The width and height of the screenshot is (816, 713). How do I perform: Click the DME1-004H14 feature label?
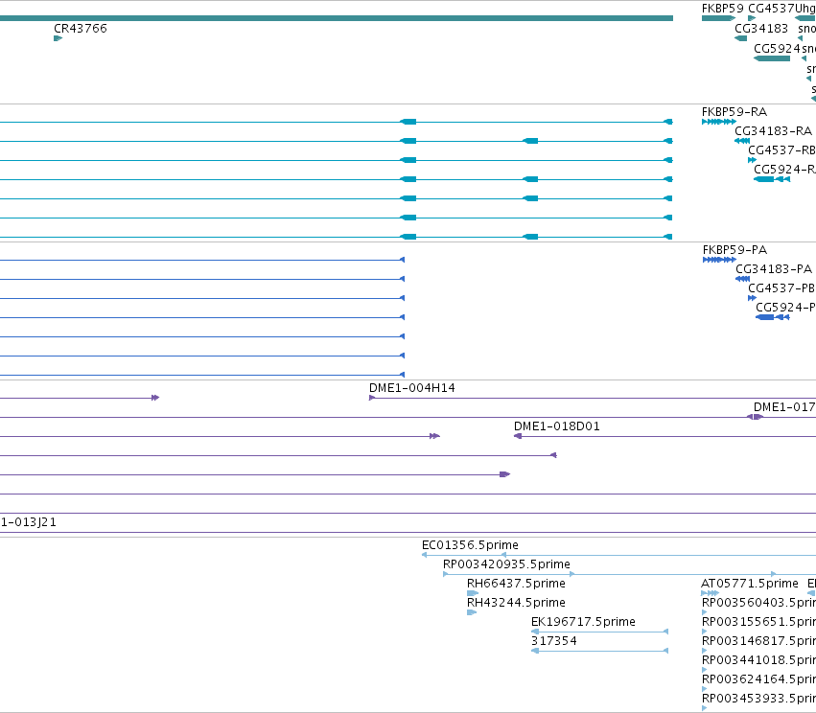(412, 388)
